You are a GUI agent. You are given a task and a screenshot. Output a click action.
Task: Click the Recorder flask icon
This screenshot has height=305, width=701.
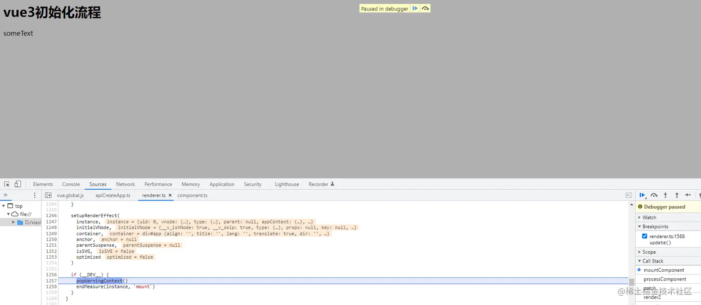click(332, 184)
